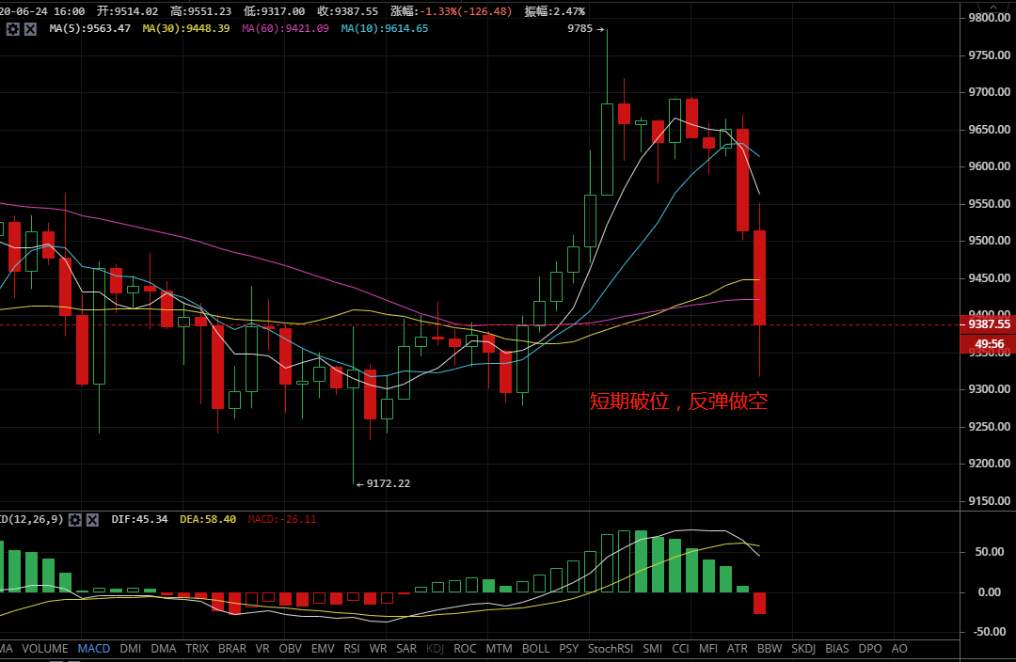Viewport: 1016px width, 662px height.
Task: Click the 9700.00 price axis label
Action: click(x=989, y=92)
